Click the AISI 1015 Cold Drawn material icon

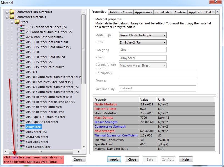(x=22, y=47)
